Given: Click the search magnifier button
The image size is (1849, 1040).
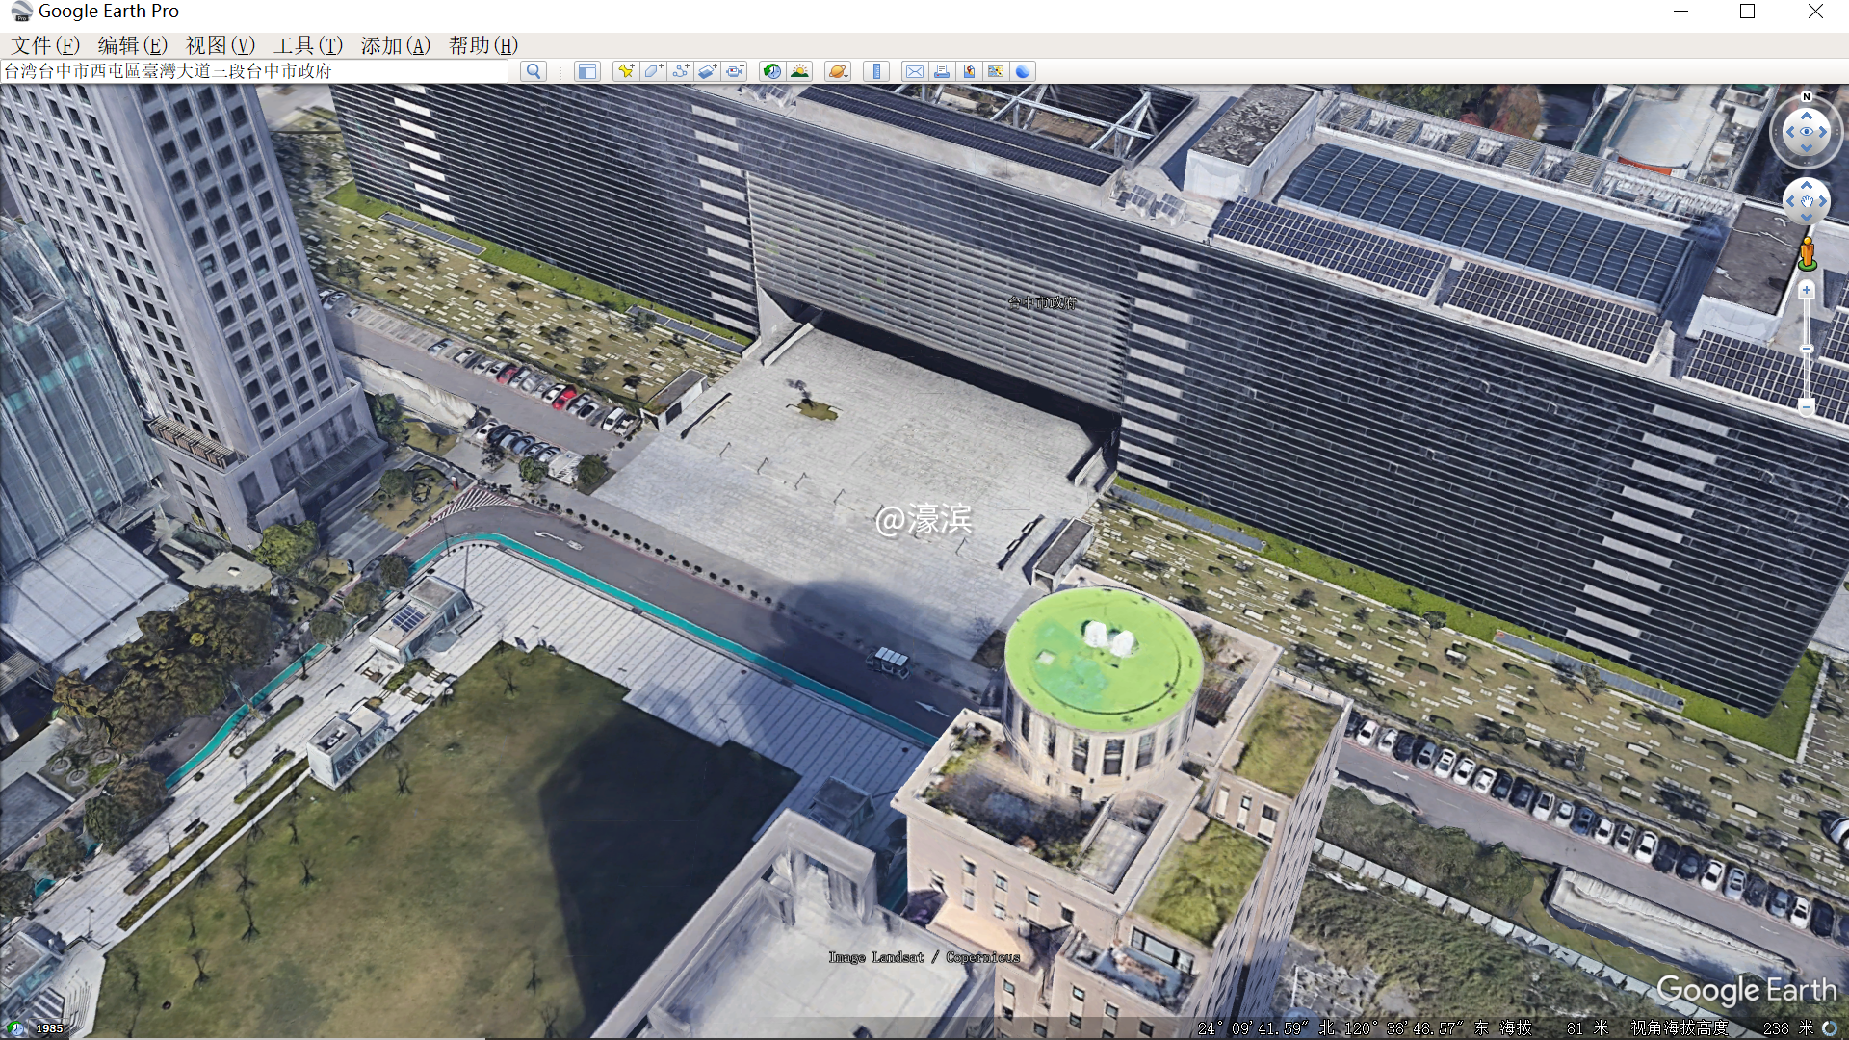Looking at the screenshot, I should point(534,71).
